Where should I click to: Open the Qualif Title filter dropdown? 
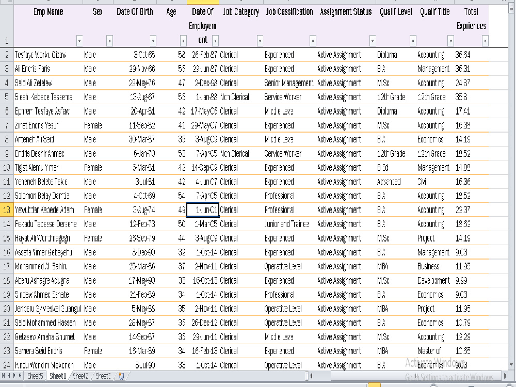450,41
